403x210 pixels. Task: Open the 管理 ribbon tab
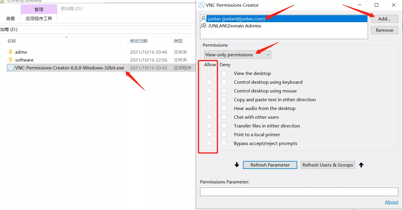[x=39, y=9]
